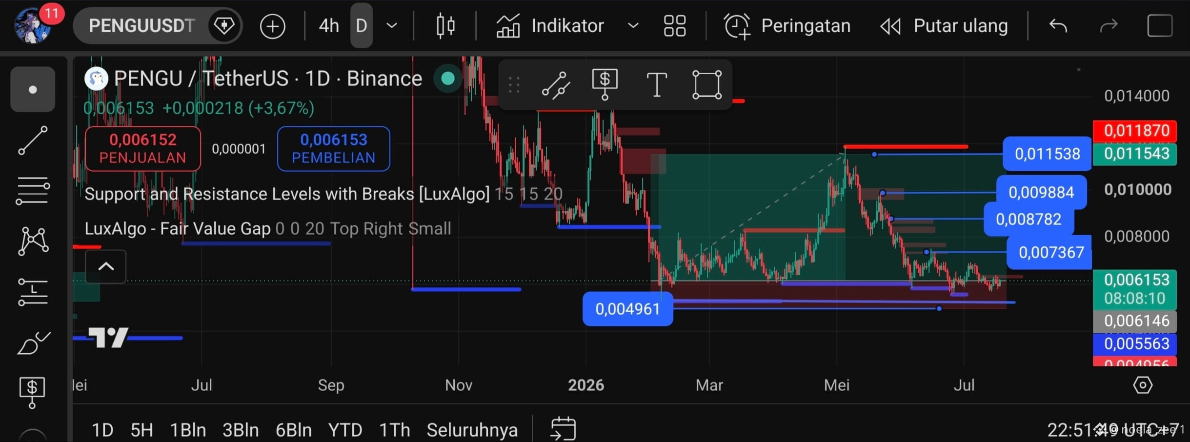Tap the current price 0,006153 axis tag

pos(1135,289)
